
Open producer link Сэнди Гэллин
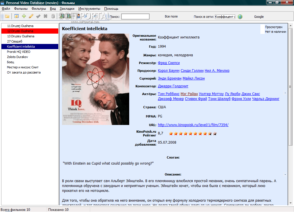[x=192, y=71]
